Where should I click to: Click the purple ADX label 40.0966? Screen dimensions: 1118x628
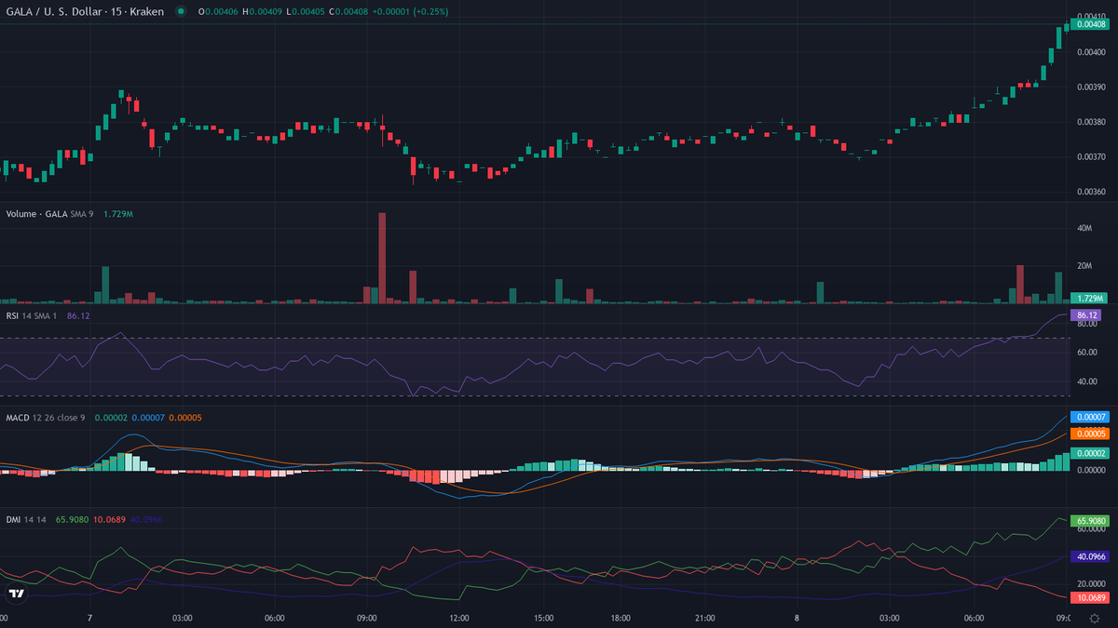click(x=1090, y=556)
